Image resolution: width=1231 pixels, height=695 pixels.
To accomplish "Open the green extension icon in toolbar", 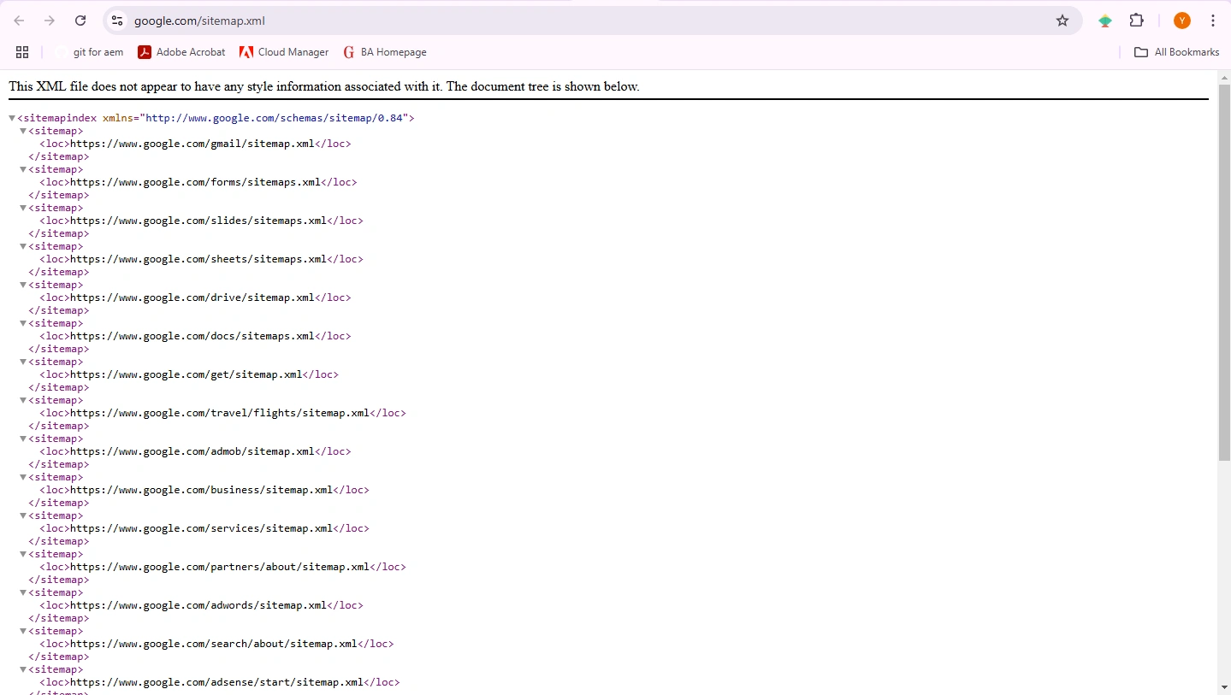I will click(1105, 21).
